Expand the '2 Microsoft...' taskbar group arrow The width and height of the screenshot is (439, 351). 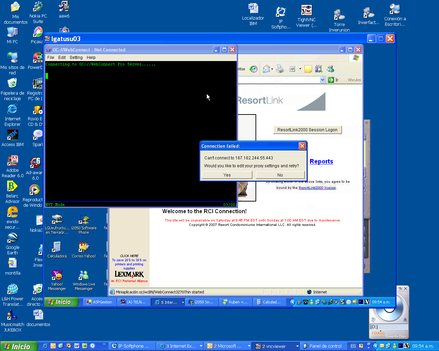(249, 346)
